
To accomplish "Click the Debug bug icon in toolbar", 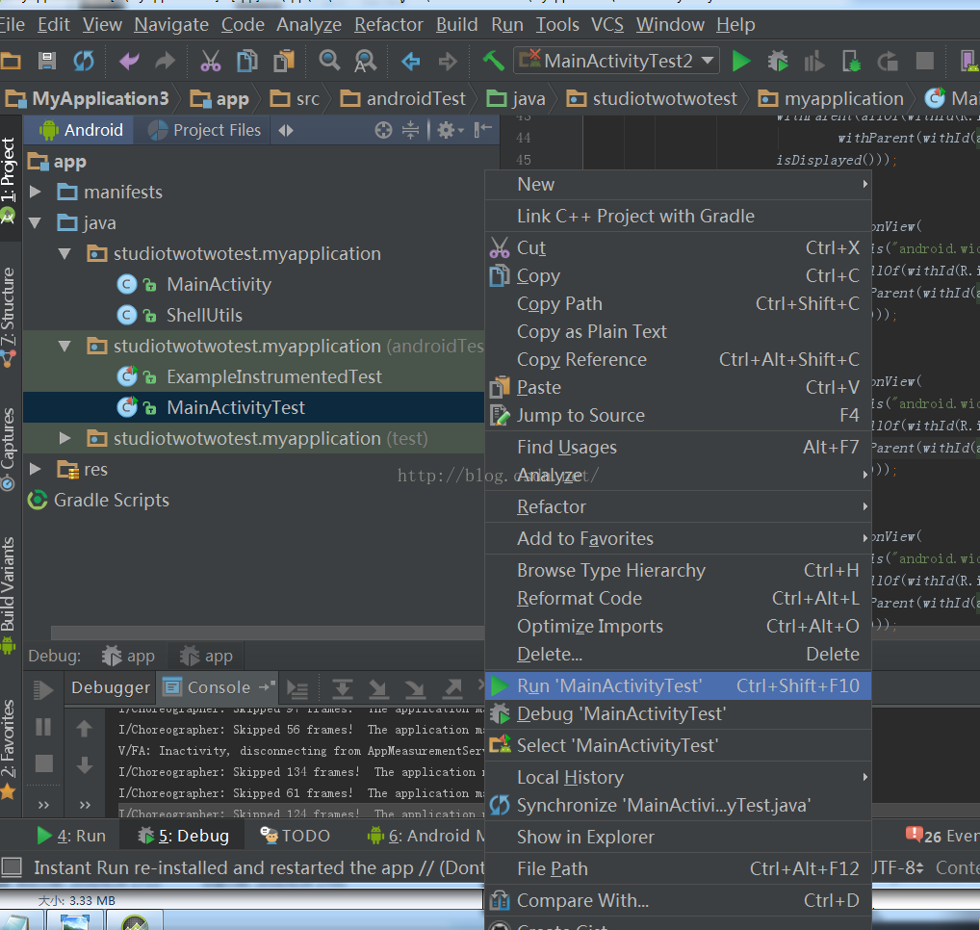I will click(x=778, y=62).
